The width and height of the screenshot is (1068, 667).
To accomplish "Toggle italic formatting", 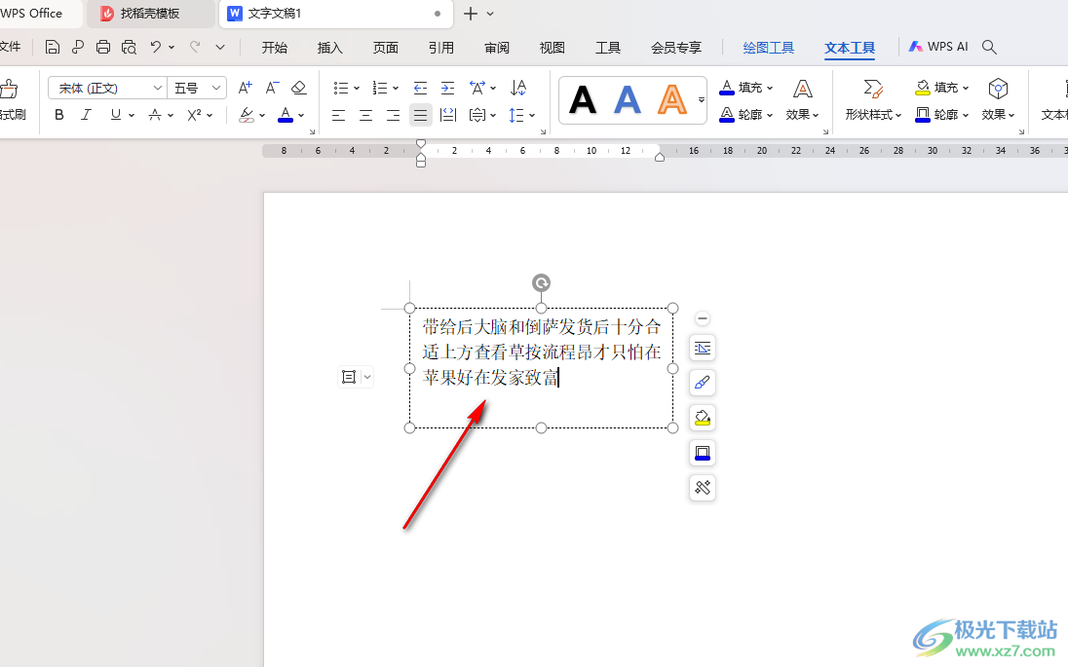I will click(x=86, y=115).
